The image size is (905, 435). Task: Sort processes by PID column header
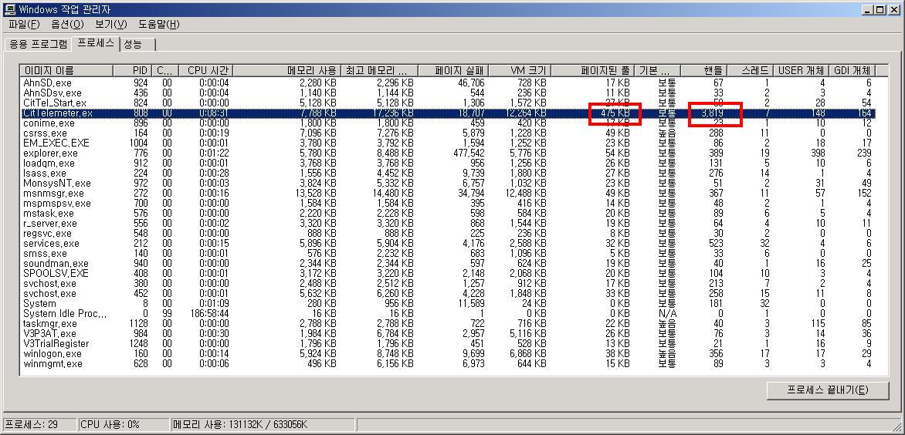pos(139,70)
